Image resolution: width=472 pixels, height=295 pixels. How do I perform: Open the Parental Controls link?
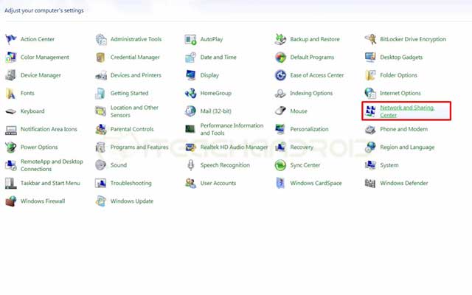point(132,129)
